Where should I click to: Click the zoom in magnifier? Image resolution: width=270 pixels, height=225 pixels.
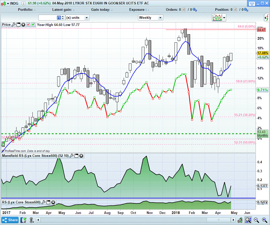(265, 220)
